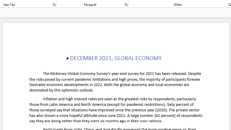Click the heading DECEMBER 2021, GLOBAL ECONOMY
Image resolution: width=231 pixels, height=130 pixels.
click(x=116, y=58)
